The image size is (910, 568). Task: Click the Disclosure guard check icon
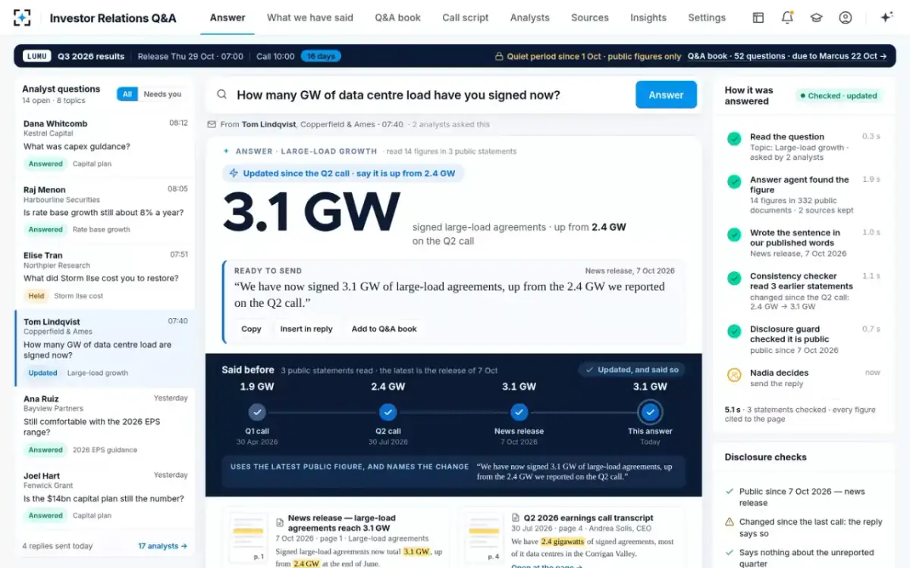734,331
